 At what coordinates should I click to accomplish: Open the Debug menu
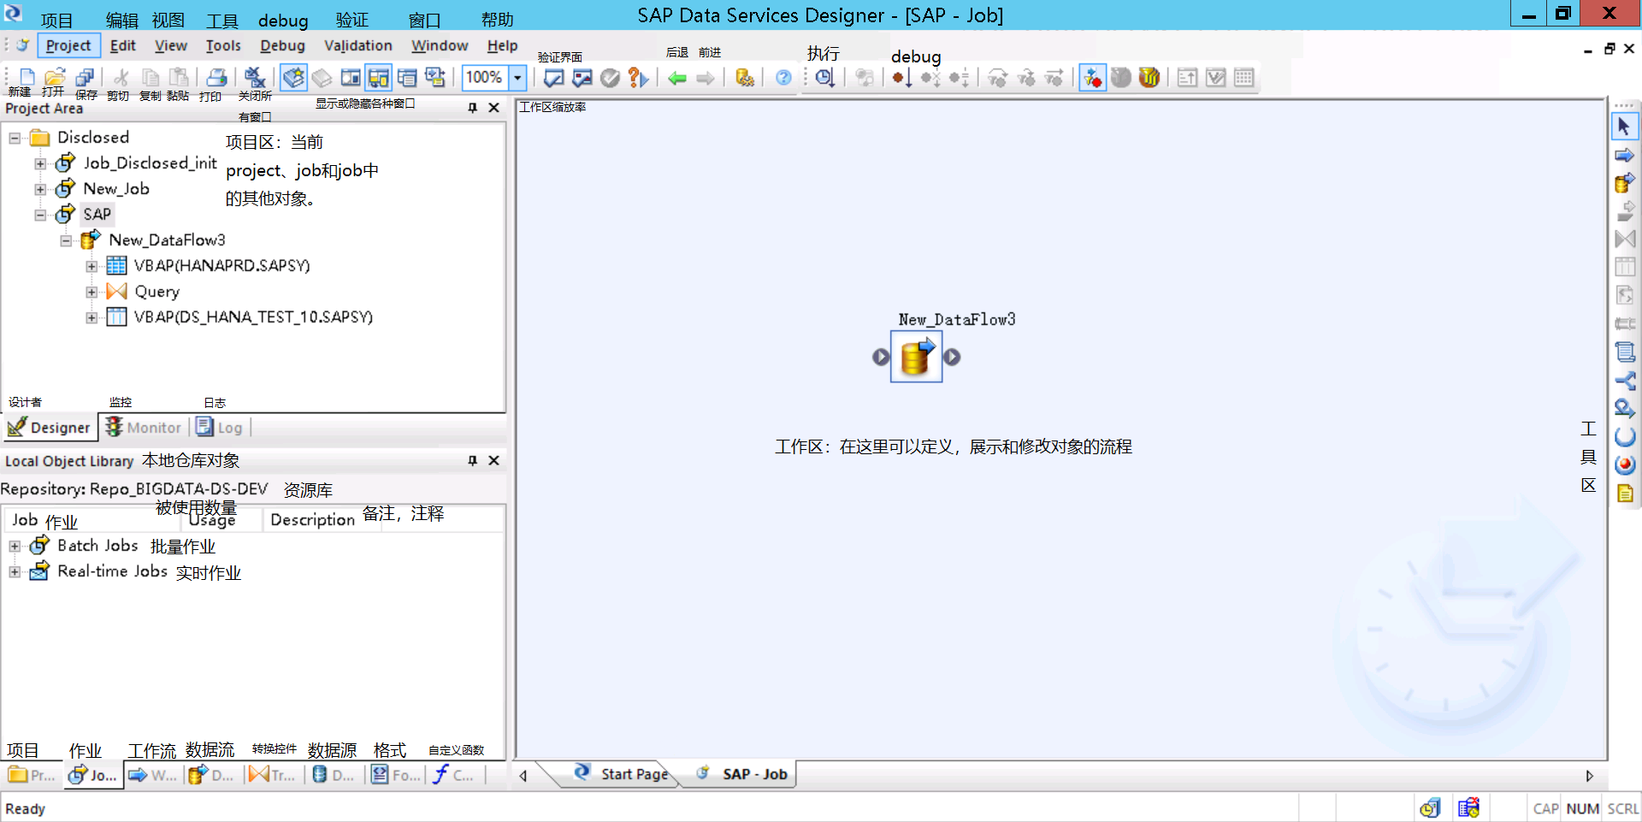click(282, 45)
